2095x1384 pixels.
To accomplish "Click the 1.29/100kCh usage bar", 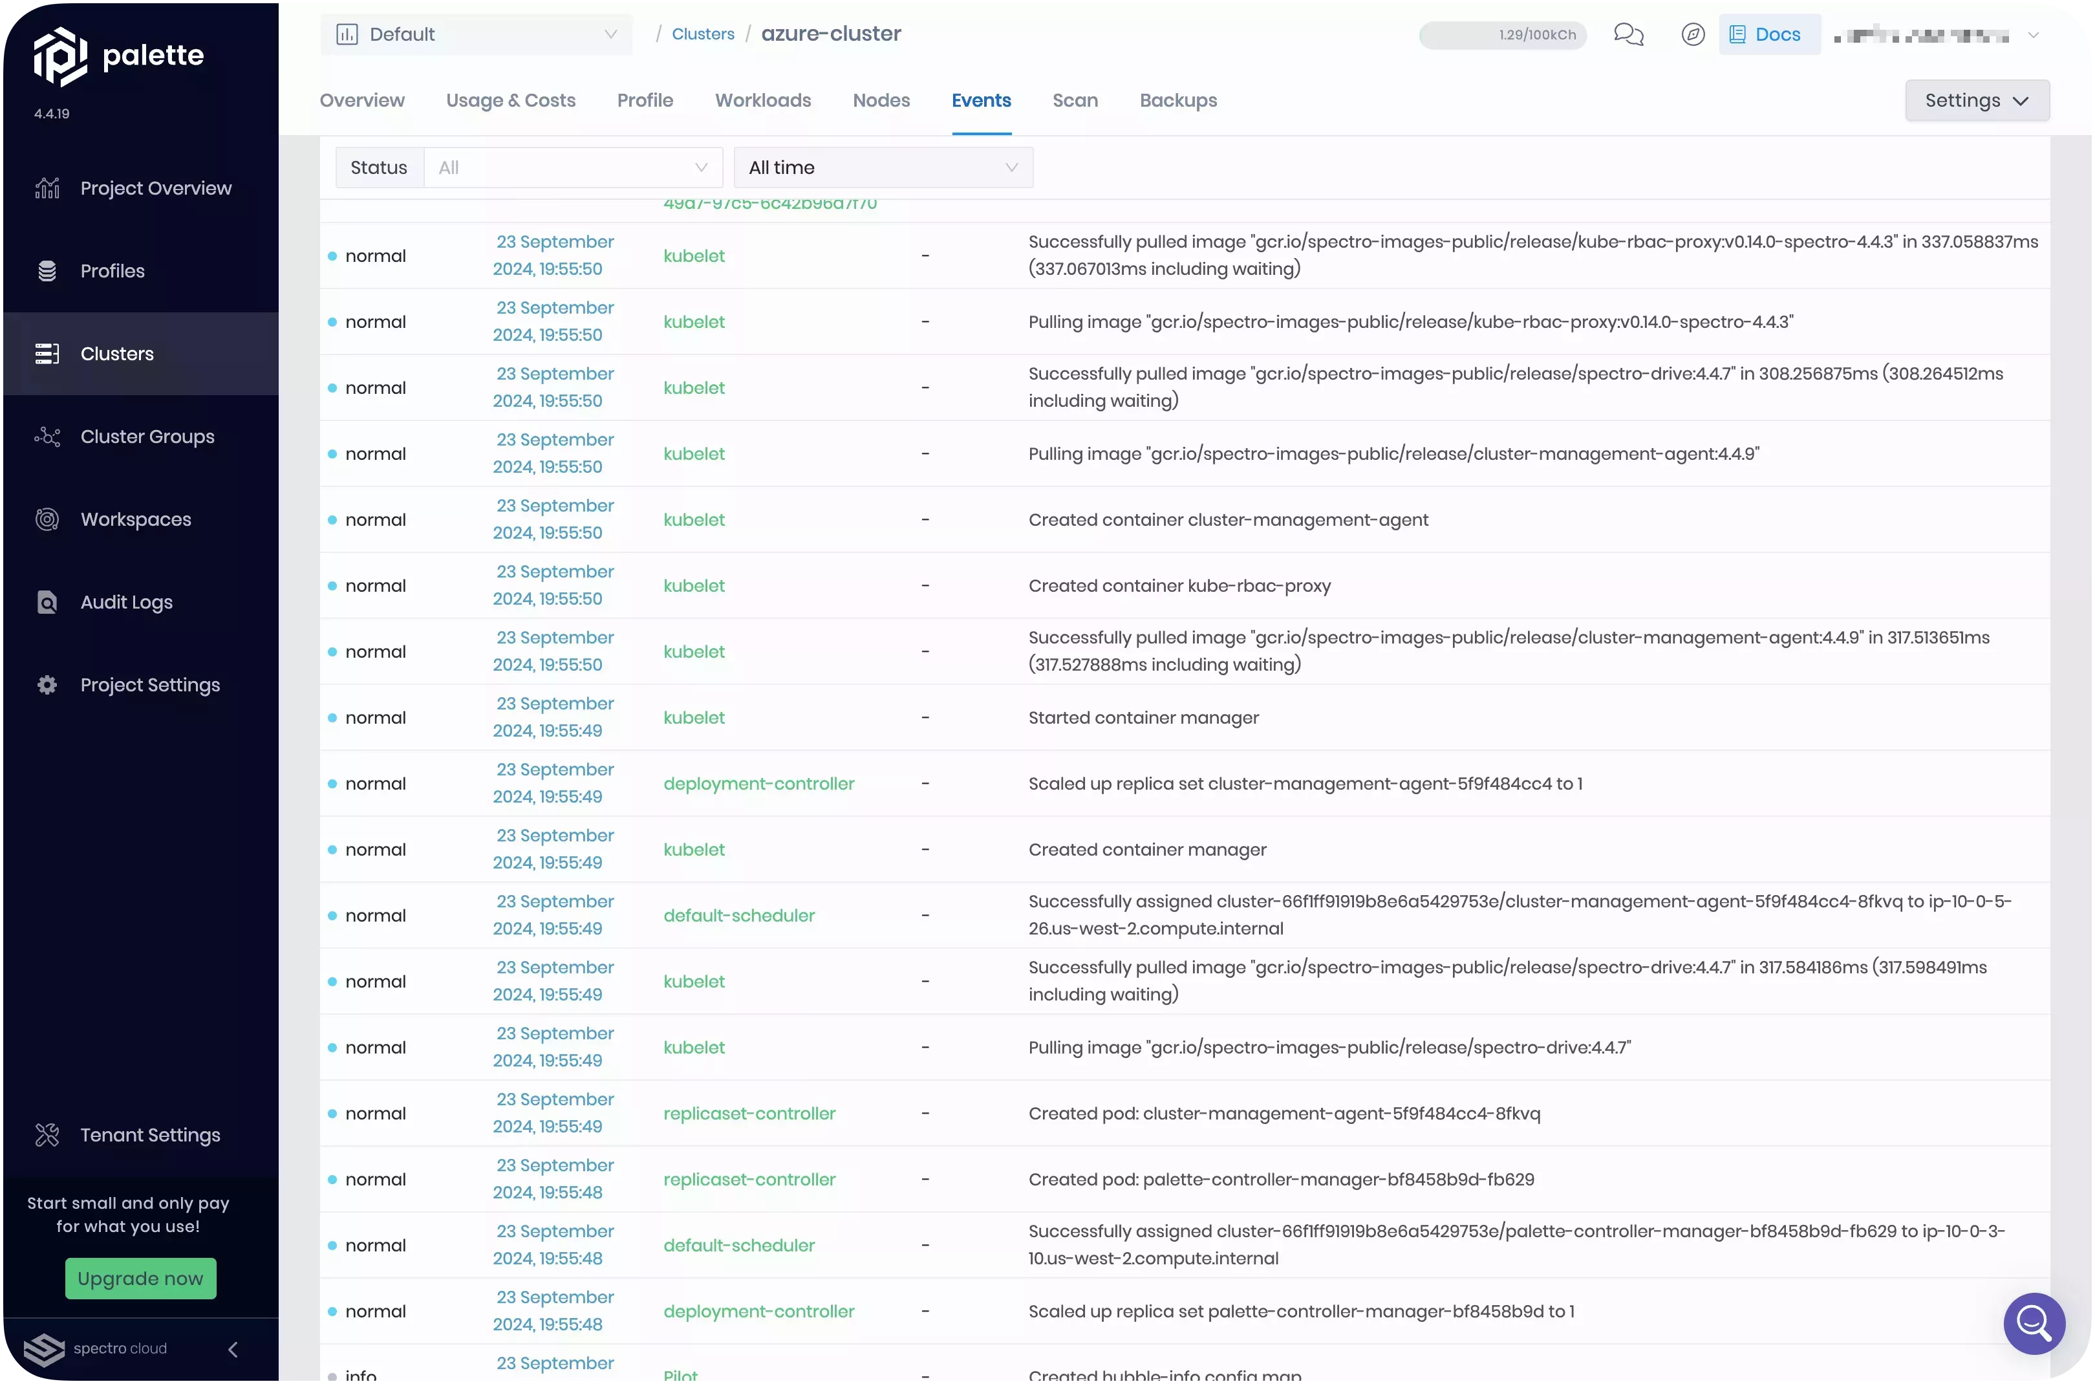I will click(x=1502, y=36).
